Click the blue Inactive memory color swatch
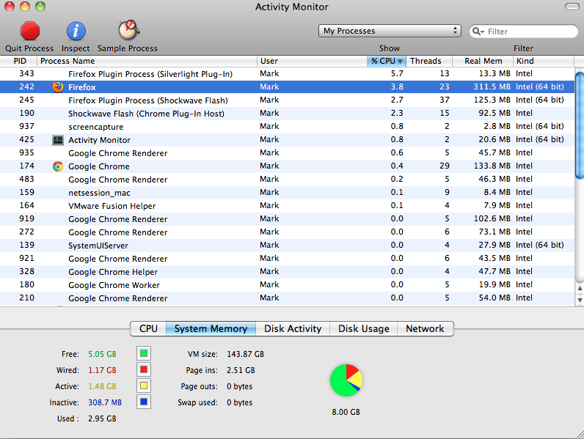The height and width of the screenshot is (439, 584). [x=144, y=402]
